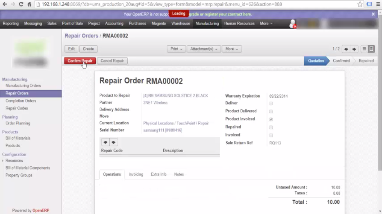Viewport: 382px width, 214px height.
Task: Switch to form view icon
Action: (x=371, y=49)
